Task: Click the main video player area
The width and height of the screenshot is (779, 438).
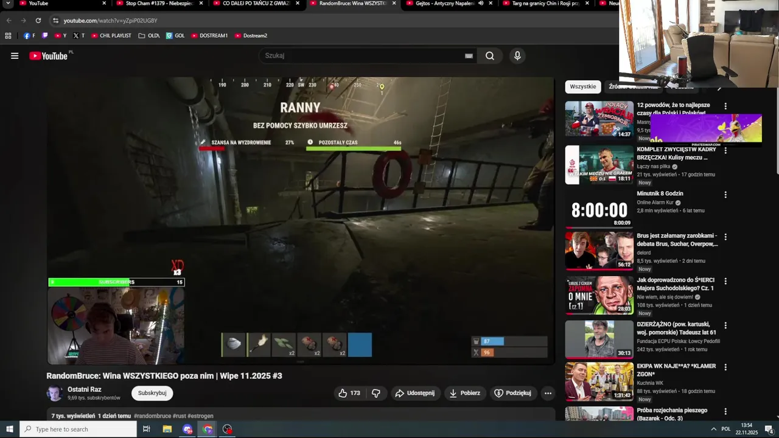Action: (x=301, y=220)
